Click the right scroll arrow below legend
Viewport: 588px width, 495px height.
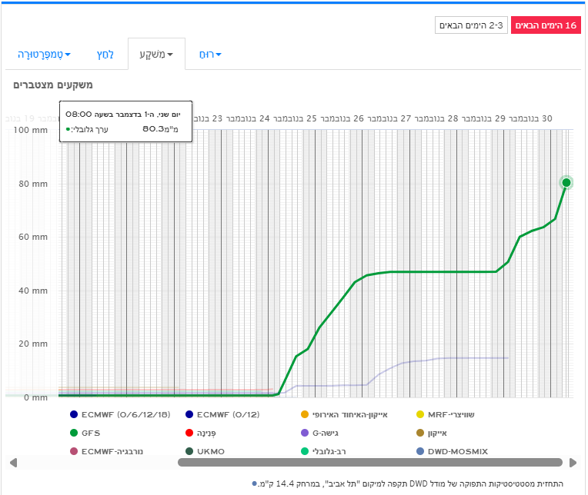tap(573, 463)
